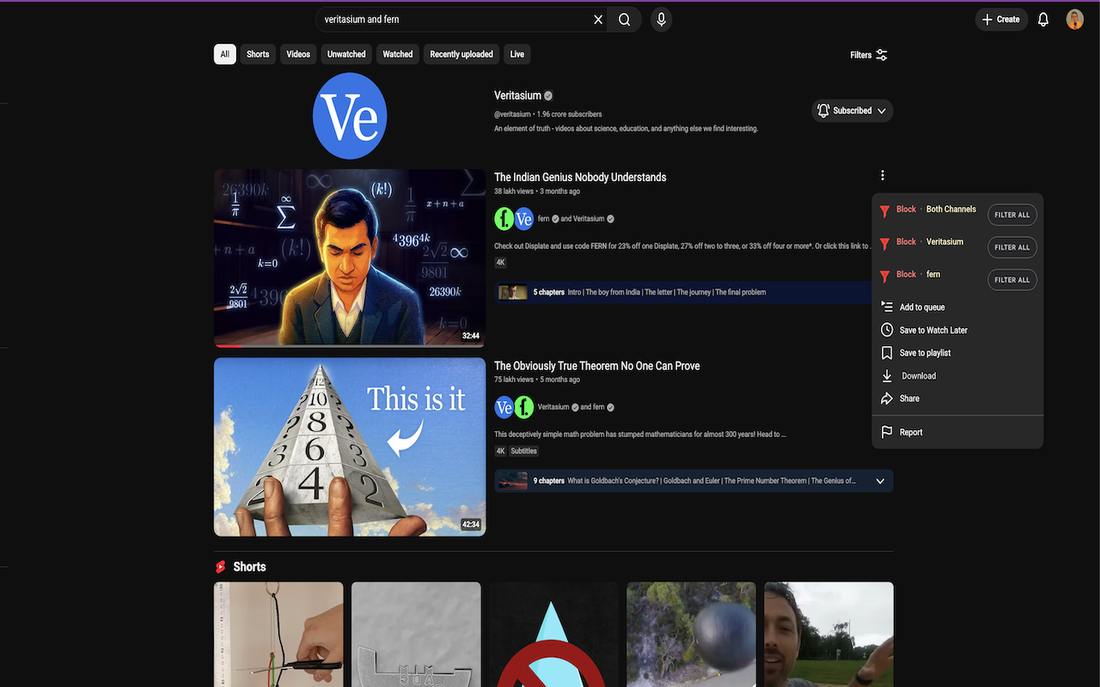This screenshot has height=687, width=1100.
Task: Open the blue droplet prohibition Short
Action: (x=553, y=635)
